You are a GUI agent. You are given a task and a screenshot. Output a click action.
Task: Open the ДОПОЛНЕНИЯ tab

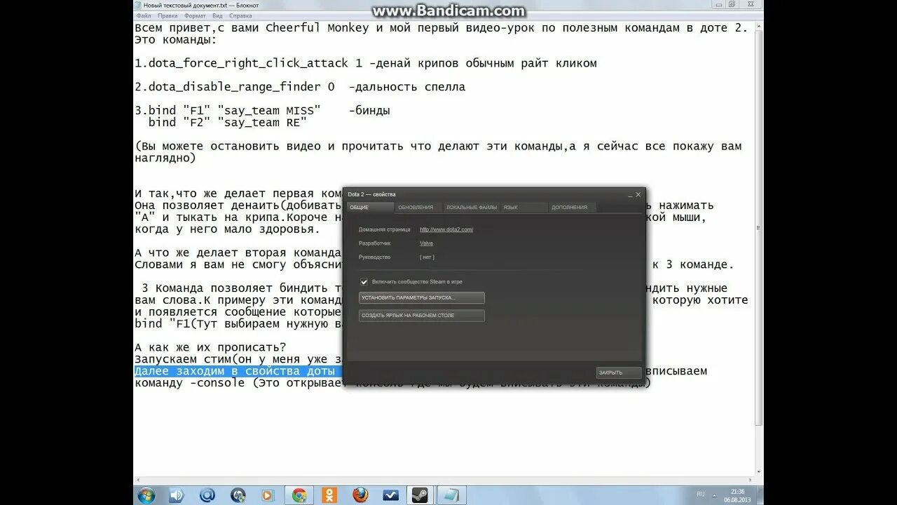pos(573,207)
